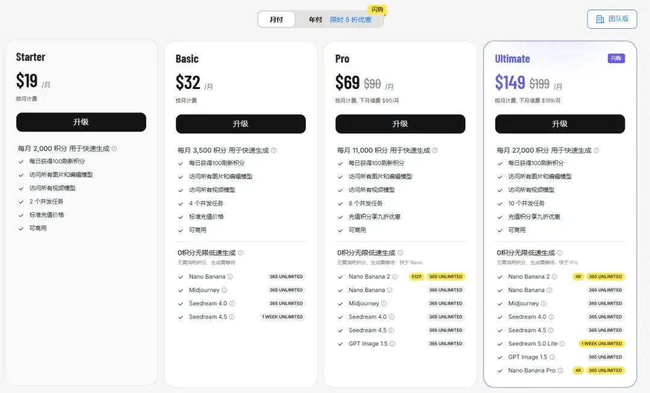The width and height of the screenshot is (650, 393).
Task: Click 升级 in the Pro plan
Action: [400, 124]
